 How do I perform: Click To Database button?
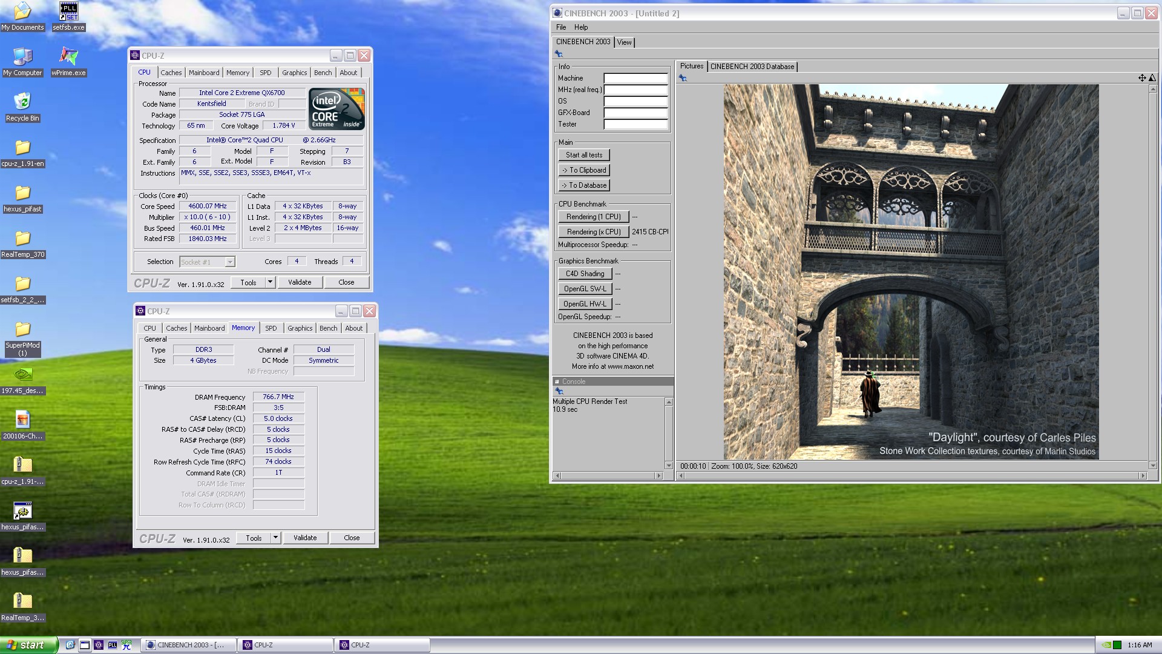584,185
